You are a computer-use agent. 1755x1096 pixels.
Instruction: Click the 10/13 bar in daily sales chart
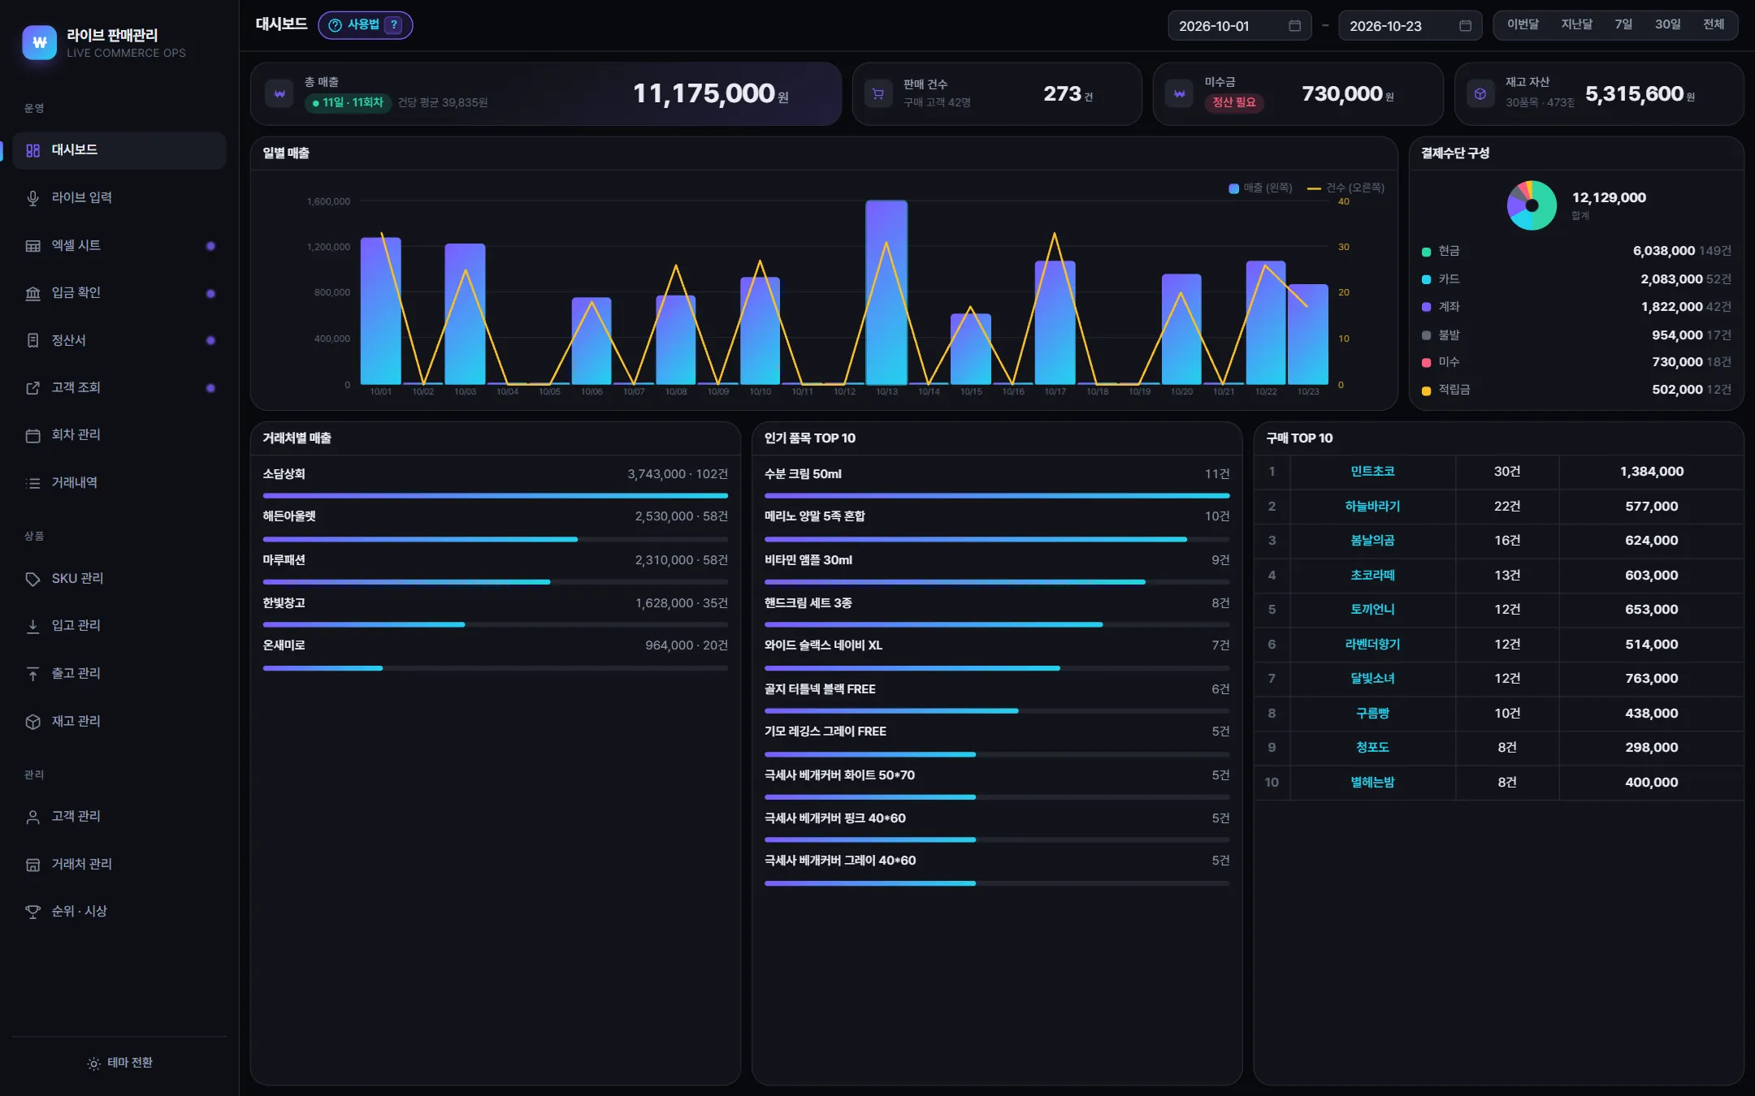[886, 292]
